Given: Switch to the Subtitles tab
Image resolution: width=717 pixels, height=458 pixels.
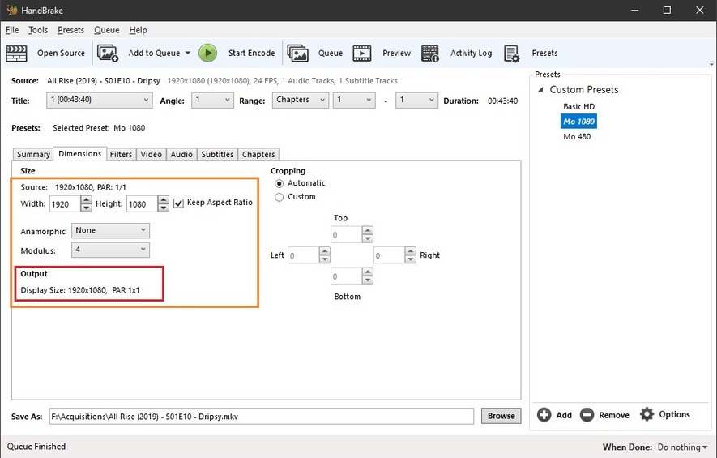Looking at the screenshot, I should point(217,155).
